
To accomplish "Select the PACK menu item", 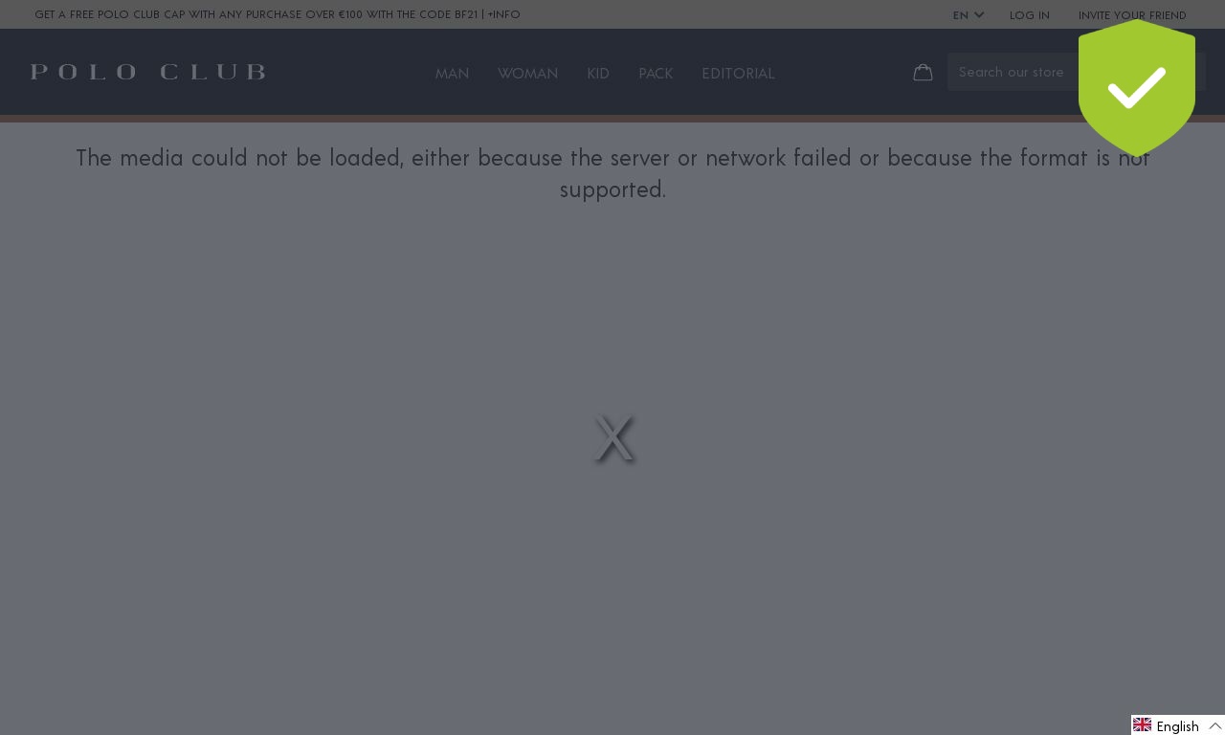I will [656, 74].
